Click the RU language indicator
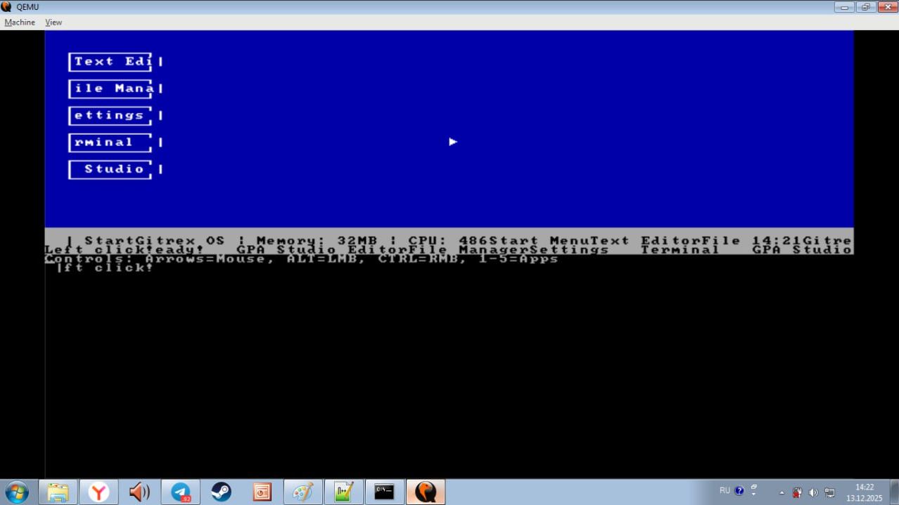 pyautogui.click(x=725, y=490)
